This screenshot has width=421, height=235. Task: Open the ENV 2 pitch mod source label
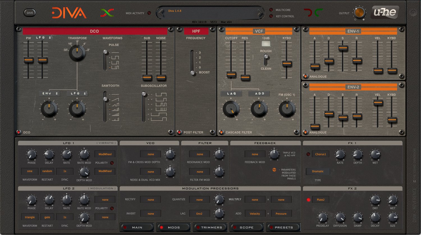(x=50, y=94)
